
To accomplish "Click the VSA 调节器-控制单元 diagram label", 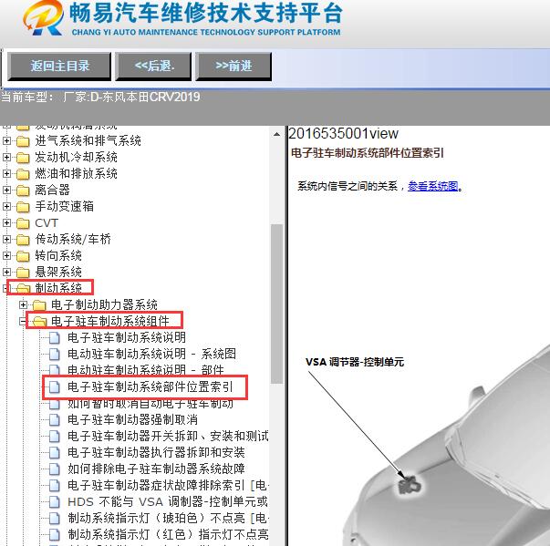I will click(x=355, y=362).
